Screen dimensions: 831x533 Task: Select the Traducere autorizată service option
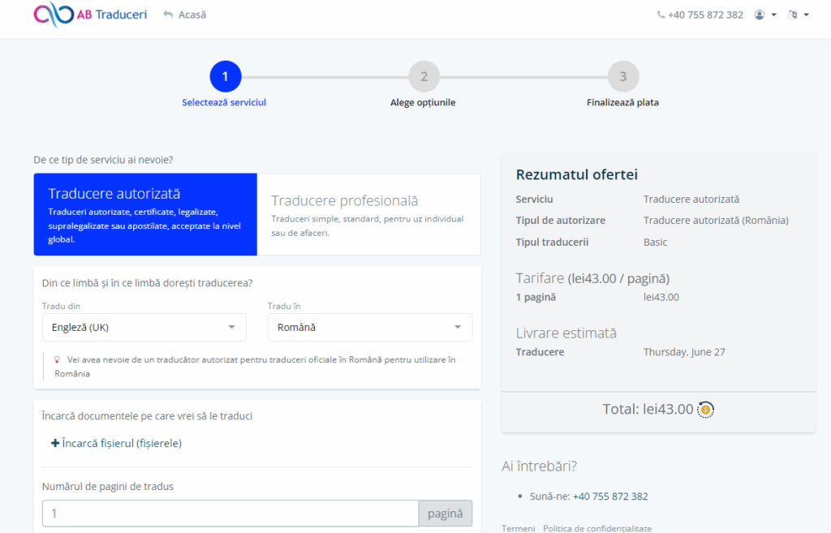(145, 214)
